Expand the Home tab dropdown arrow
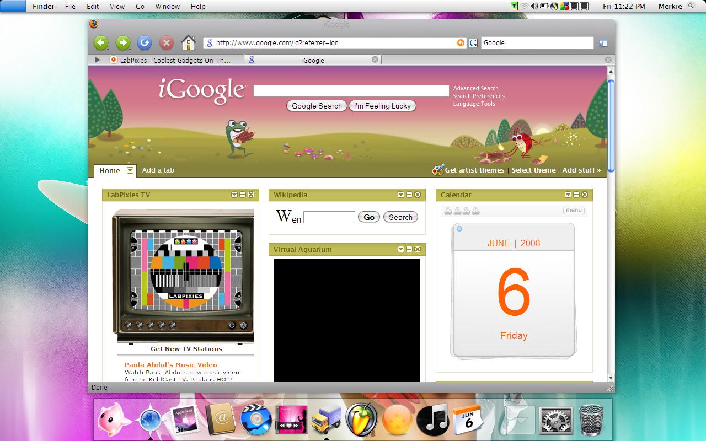706x441 pixels. pos(130,170)
